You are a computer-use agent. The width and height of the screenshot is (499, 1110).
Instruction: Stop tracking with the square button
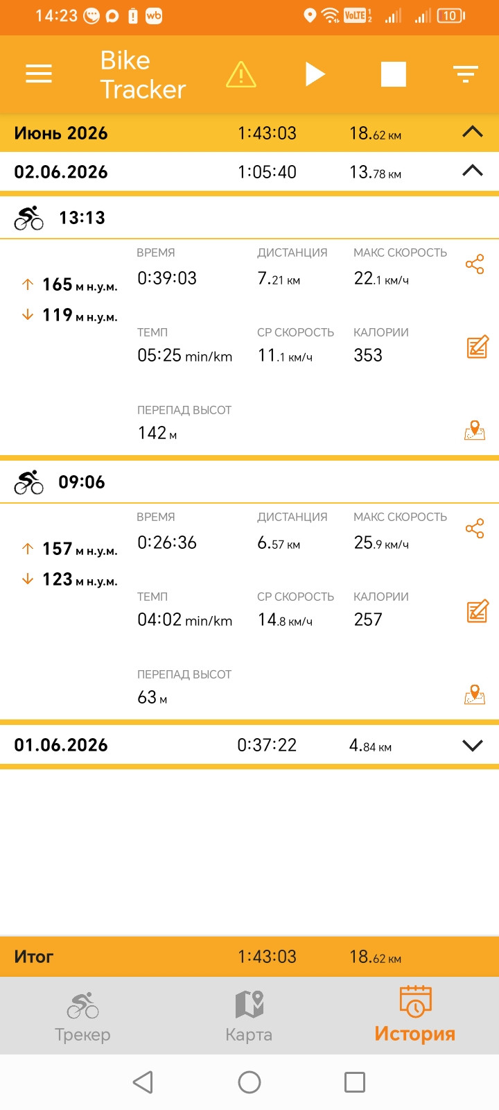pos(394,74)
